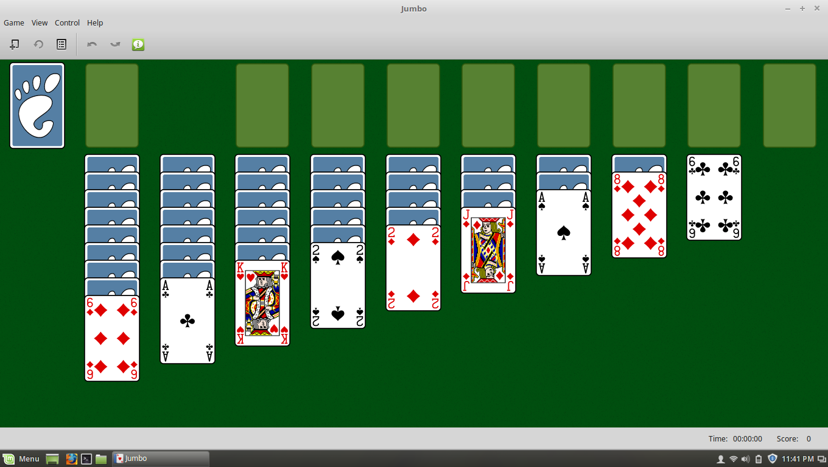Click the Wi-Fi network tray icon
The width and height of the screenshot is (828, 467).
point(733,458)
